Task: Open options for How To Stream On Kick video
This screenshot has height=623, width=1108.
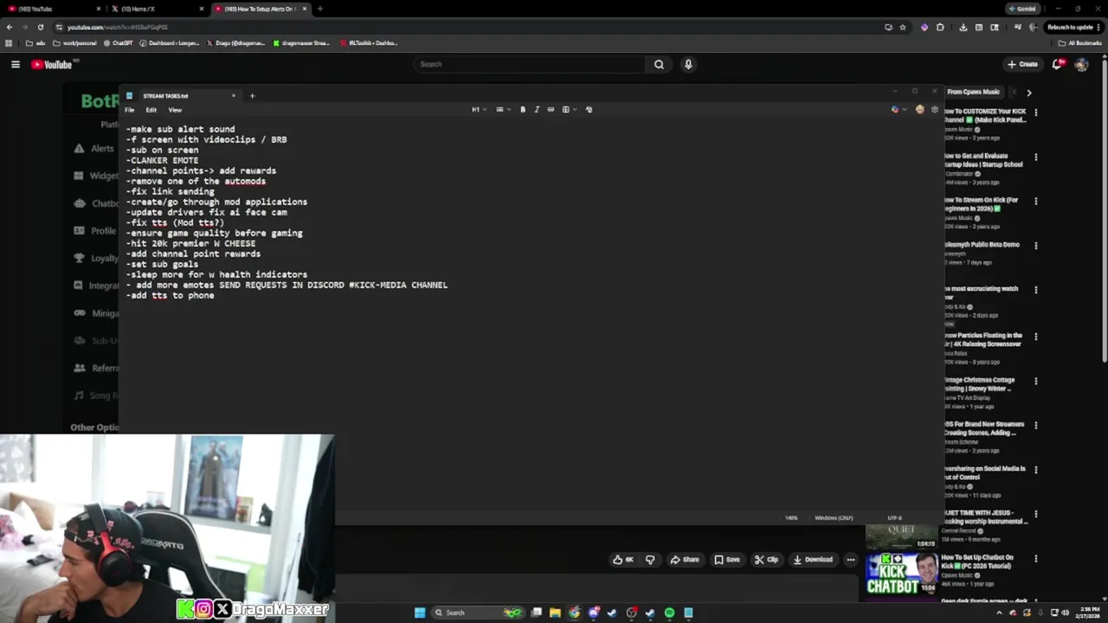Action: tap(1035, 201)
